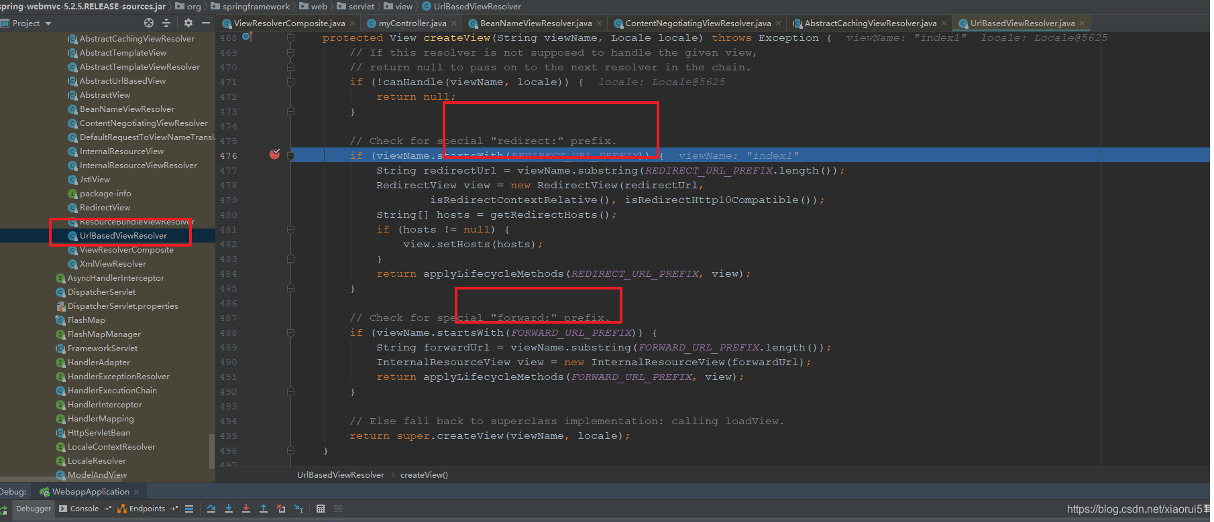Collapse createView method fold at line 468
The image size is (1214, 522).
pos(290,38)
